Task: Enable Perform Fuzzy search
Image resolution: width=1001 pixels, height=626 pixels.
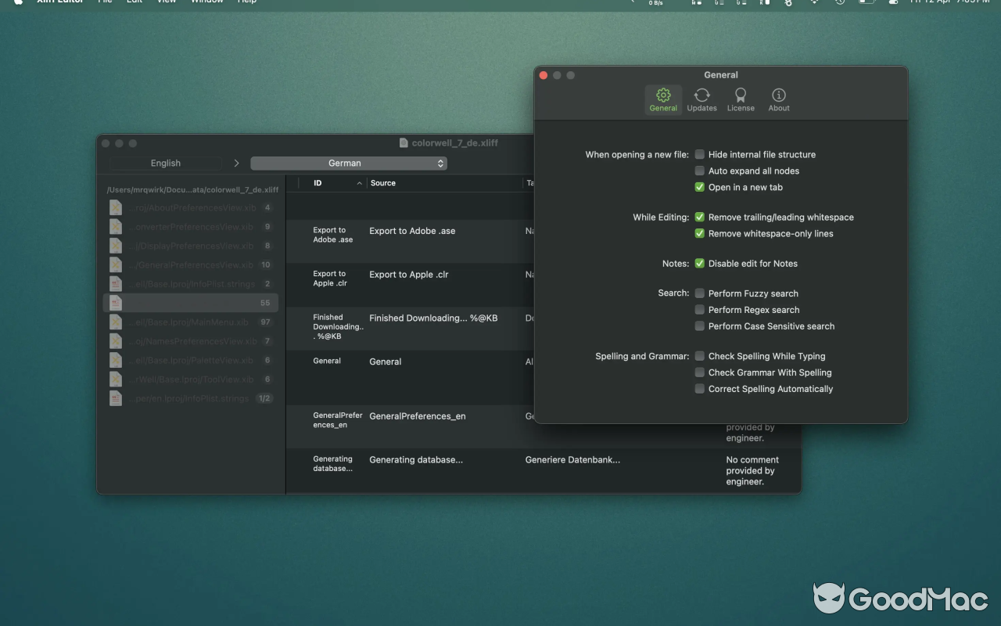Action: pos(698,293)
